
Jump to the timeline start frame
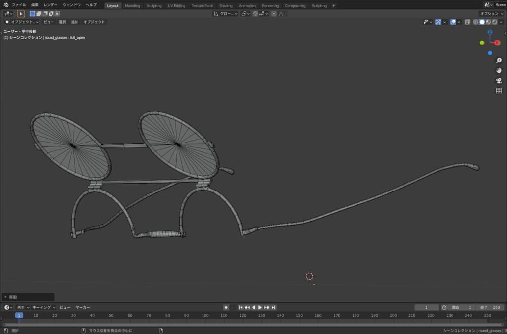click(241, 307)
